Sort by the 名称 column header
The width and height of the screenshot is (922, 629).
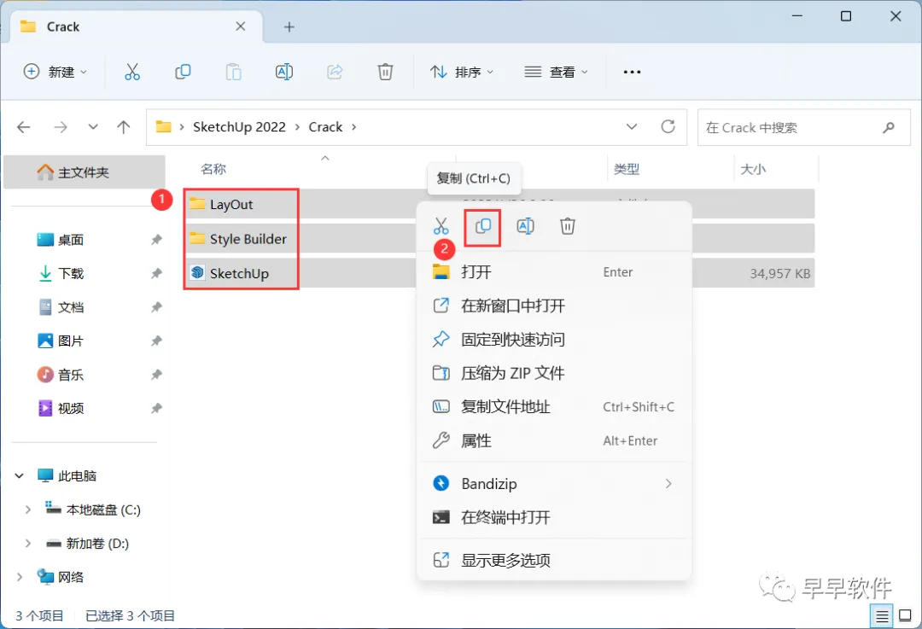(213, 169)
